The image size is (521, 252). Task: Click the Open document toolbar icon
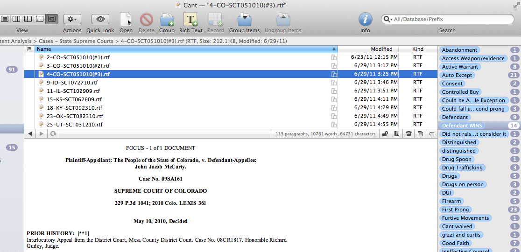click(126, 20)
